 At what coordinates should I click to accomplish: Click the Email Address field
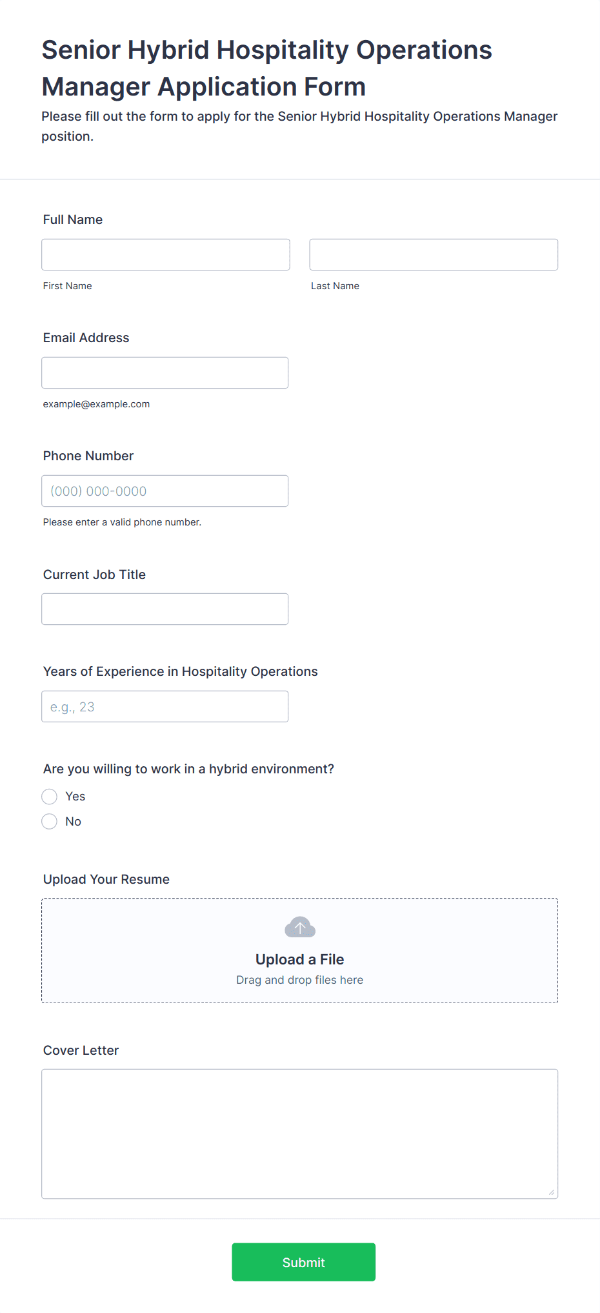[165, 372]
